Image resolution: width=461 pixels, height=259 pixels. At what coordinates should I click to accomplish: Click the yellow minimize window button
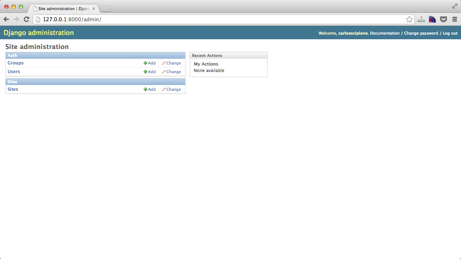[x=14, y=7]
